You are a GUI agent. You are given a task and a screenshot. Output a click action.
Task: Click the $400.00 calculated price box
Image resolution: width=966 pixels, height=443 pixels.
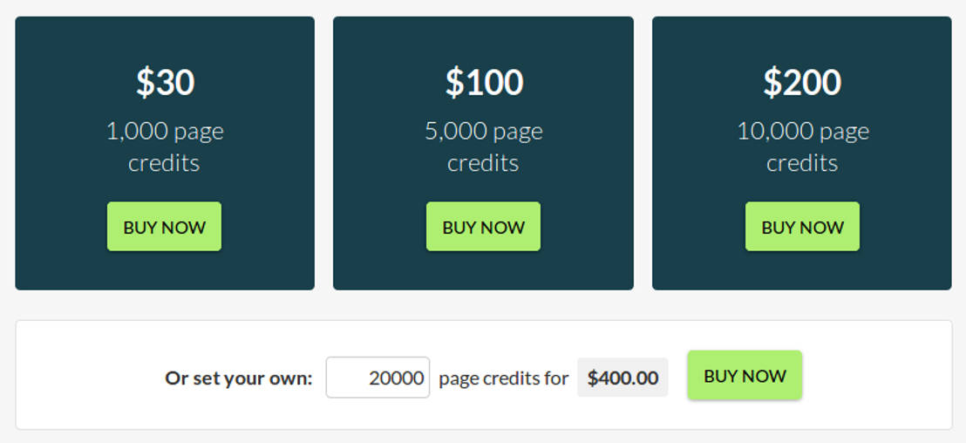coord(622,378)
